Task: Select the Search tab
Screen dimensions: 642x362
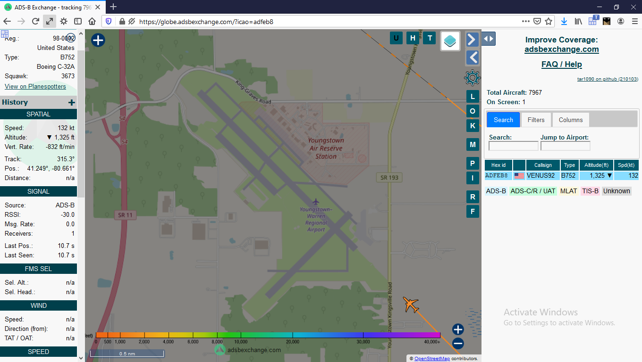Action: 503,120
